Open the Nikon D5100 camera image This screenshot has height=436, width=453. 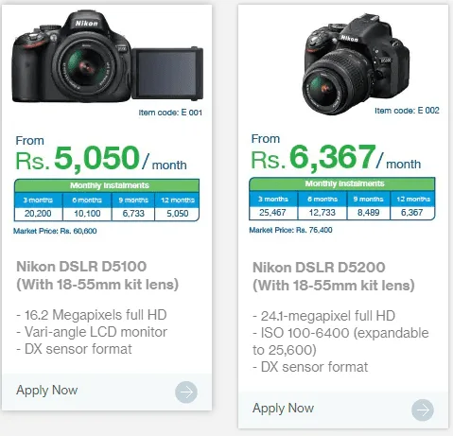108,57
